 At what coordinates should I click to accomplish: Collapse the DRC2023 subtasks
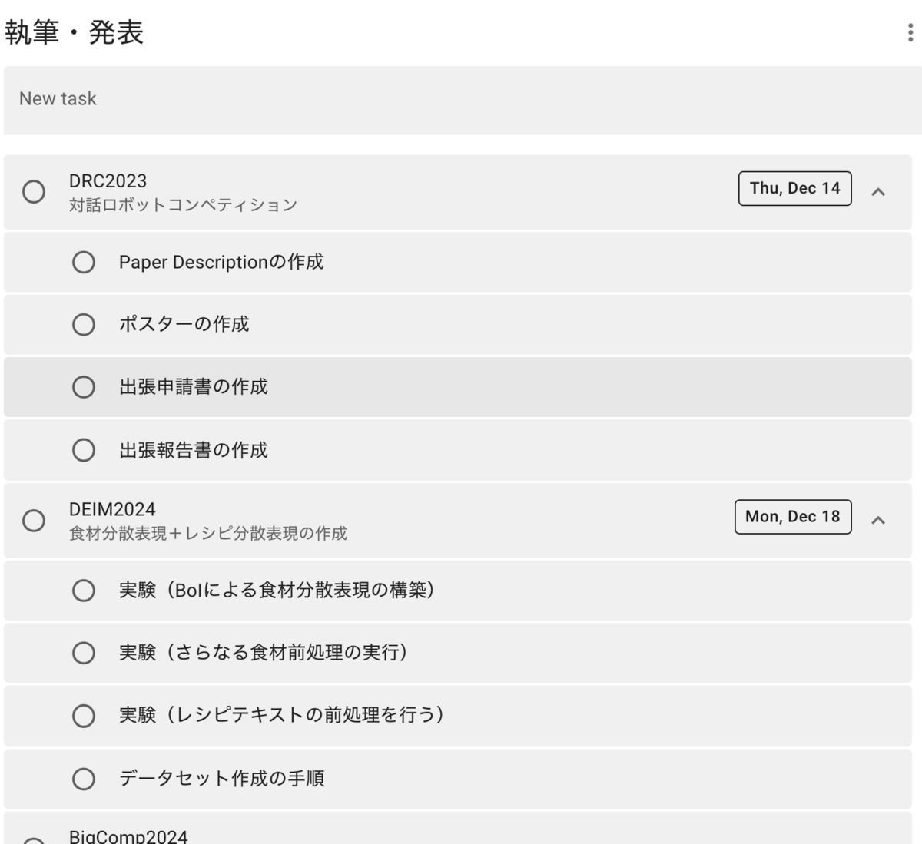pos(878,191)
